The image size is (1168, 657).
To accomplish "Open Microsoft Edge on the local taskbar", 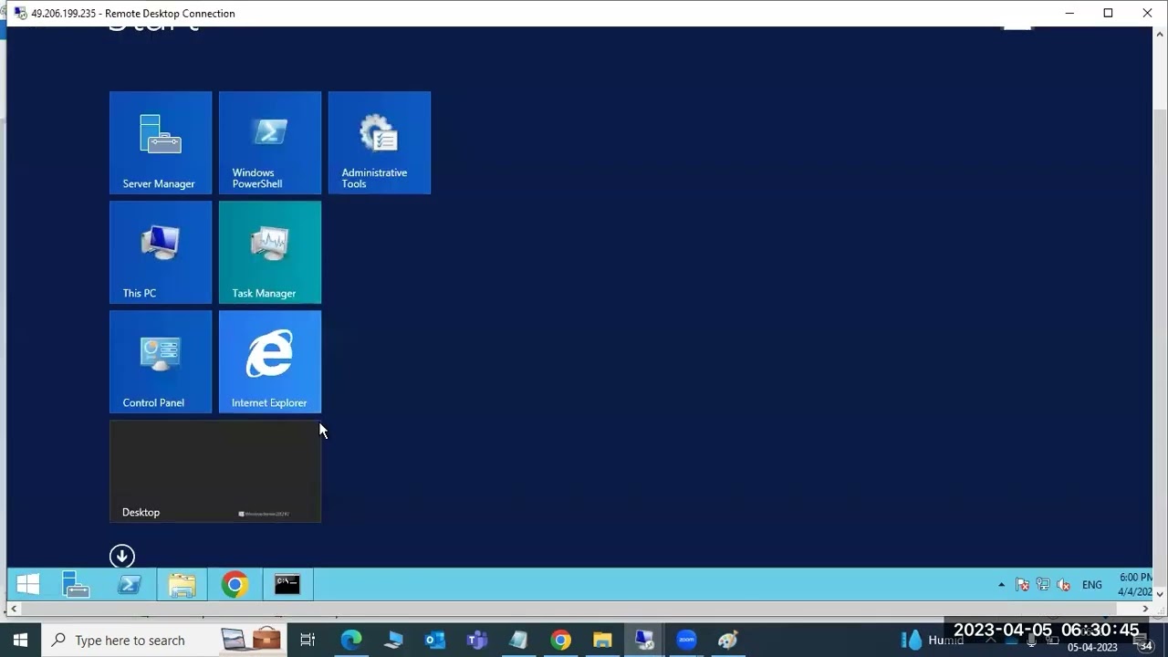I will click(351, 640).
